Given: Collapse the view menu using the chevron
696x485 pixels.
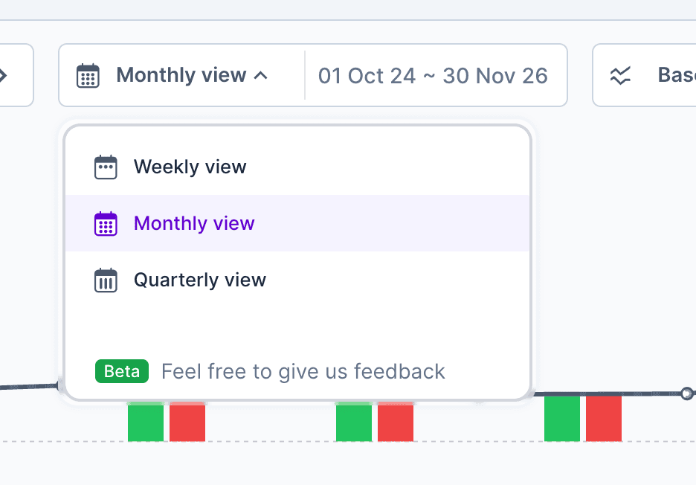Looking at the screenshot, I should pyautogui.click(x=261, y=75).
